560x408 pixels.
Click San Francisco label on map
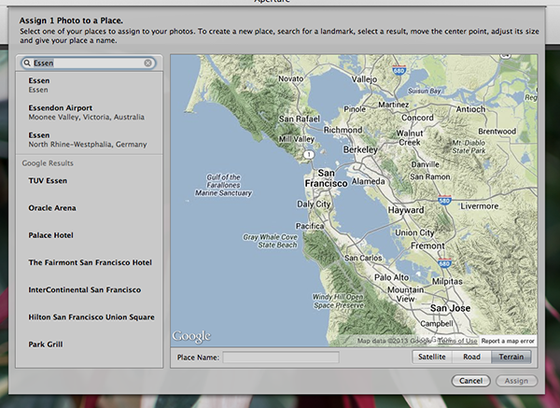[326, 178]
